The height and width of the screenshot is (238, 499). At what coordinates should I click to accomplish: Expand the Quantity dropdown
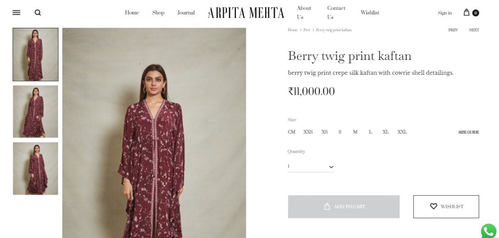(311, 167)
